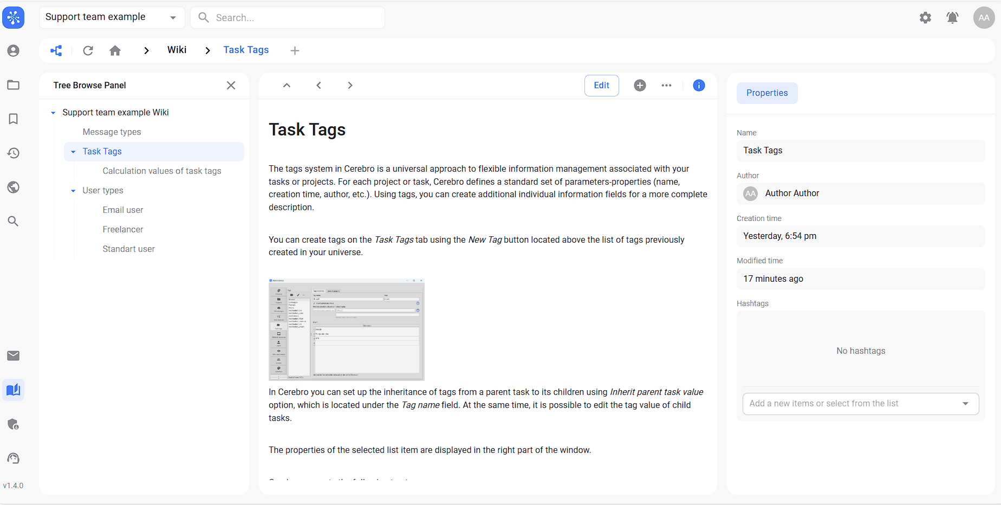Select User types in the tree
The width and height of the screenshot is (1001, 505).
tap(103, 190)
